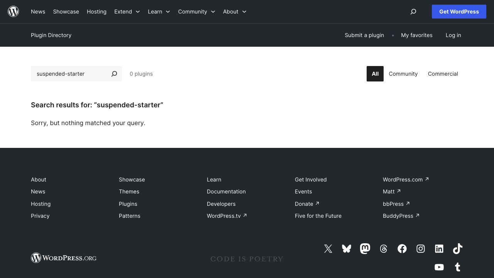The width and height of the screenshot is (494, 278).
Task: Open the LinkedIn footer icon
Action: coord(439,249)
